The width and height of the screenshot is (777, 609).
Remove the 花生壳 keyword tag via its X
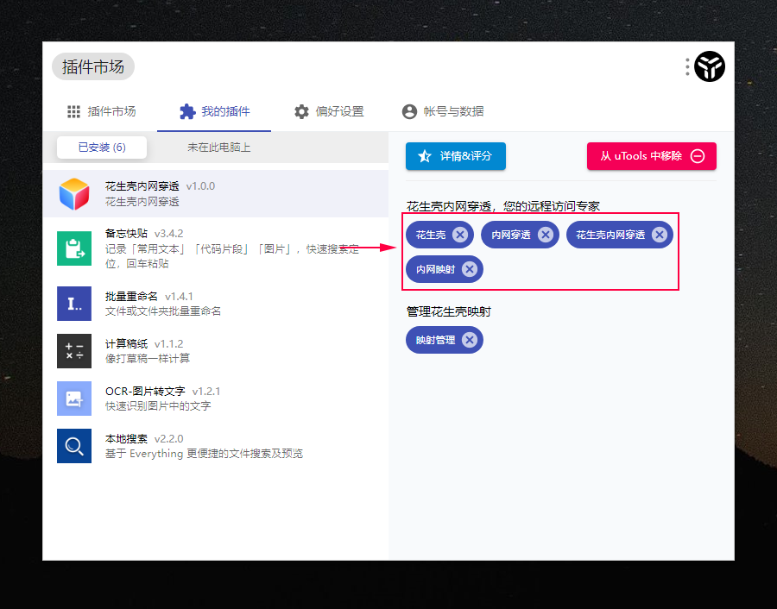tap(460, 234)
